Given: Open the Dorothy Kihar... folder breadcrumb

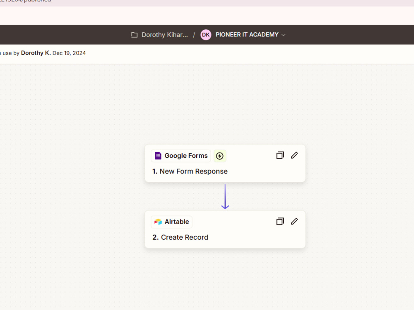Looking at the screenshot, I should click(x=164, y=35).
